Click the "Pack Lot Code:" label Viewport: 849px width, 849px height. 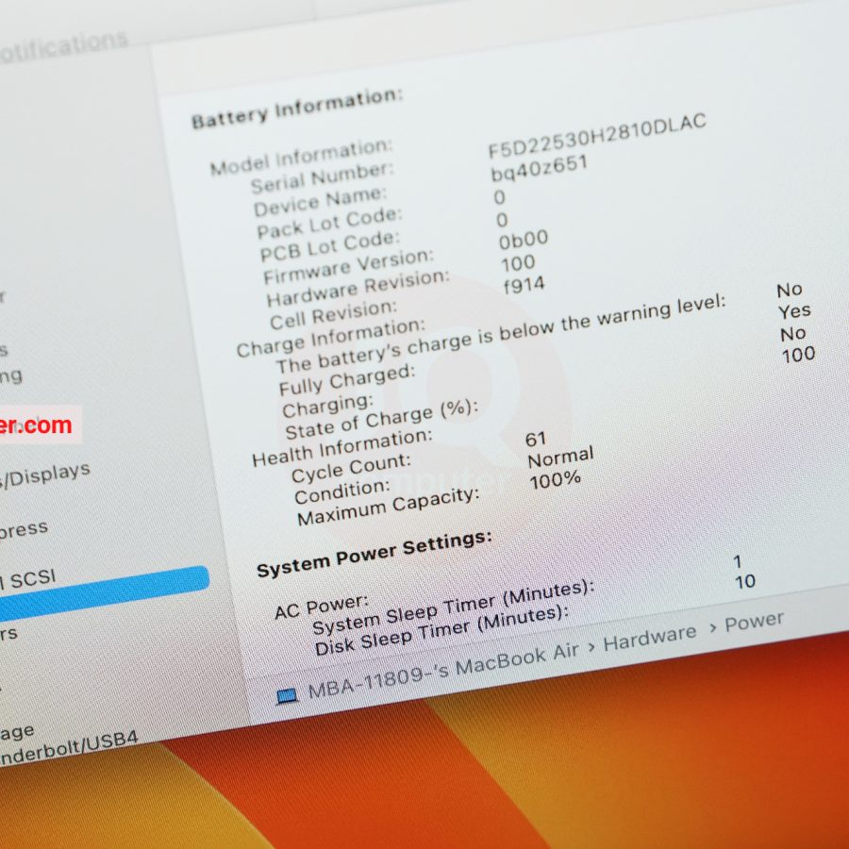click(x=330, y=223)
